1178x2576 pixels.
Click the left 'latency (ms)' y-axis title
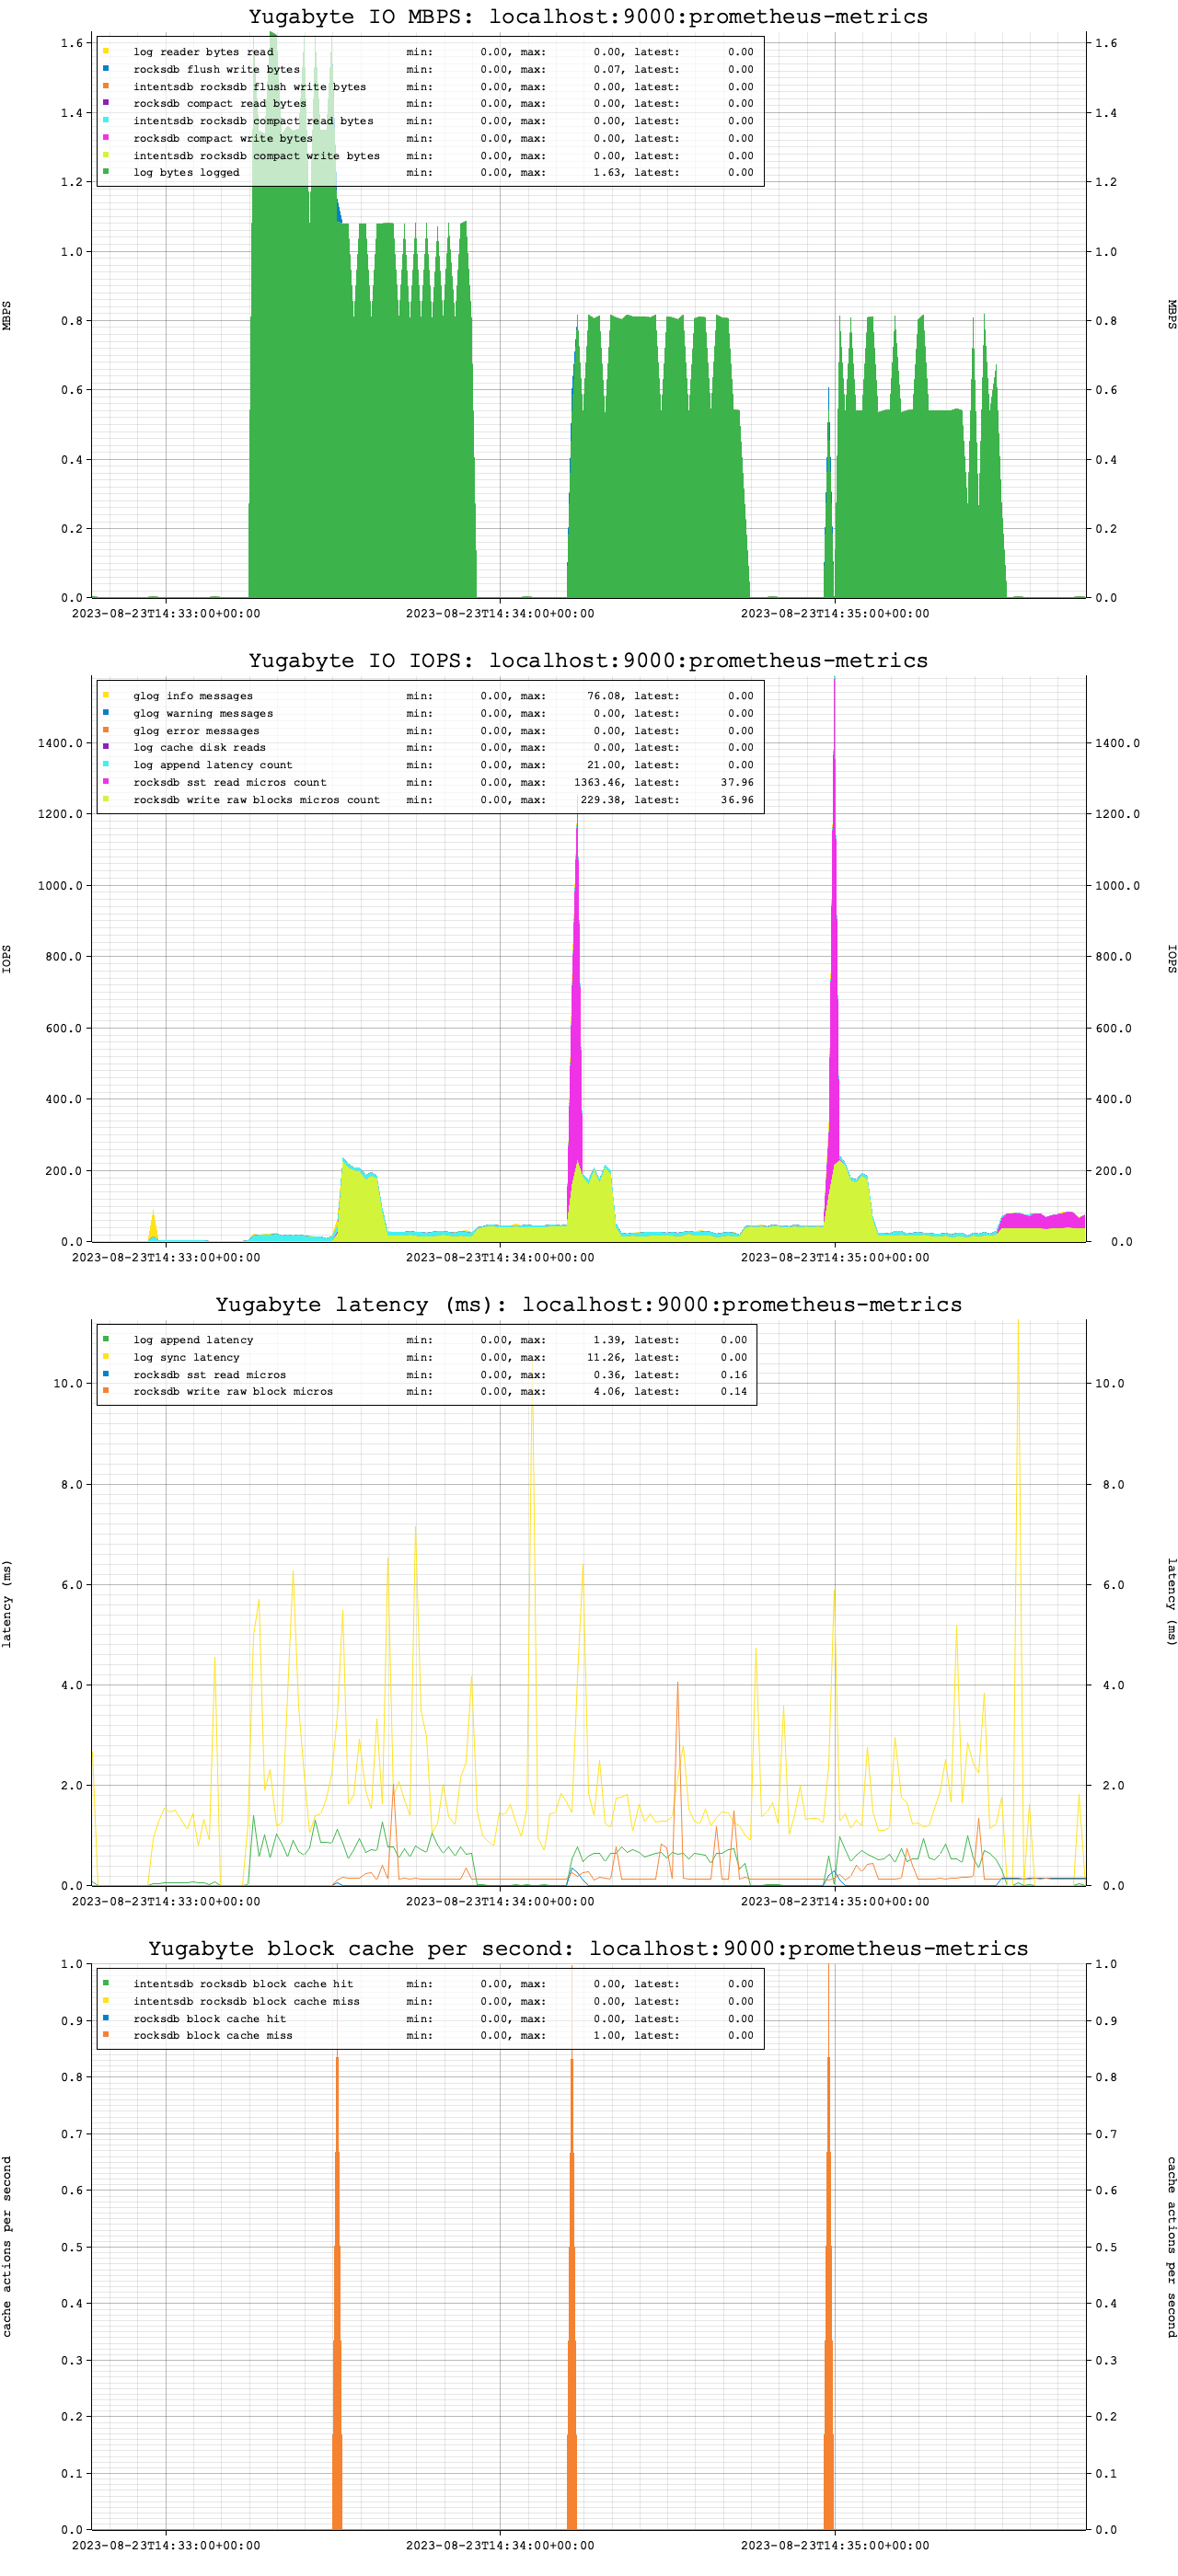pyautogui.click(x=7, y=1603)
